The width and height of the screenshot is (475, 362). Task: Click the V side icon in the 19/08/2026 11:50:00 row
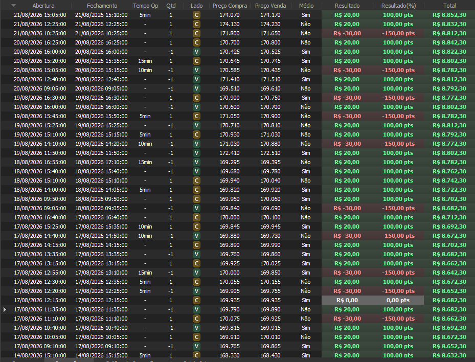tap(196, 153)
